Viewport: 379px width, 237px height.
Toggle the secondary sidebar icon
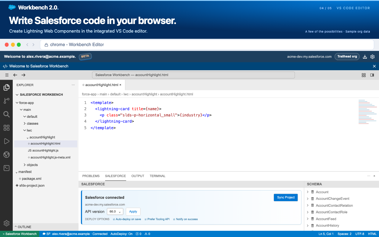click(372, 75)
